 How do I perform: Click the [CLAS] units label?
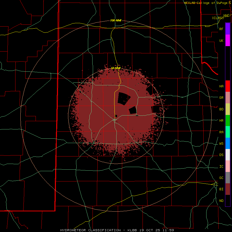pyautogui.click(x=218, y=18)
